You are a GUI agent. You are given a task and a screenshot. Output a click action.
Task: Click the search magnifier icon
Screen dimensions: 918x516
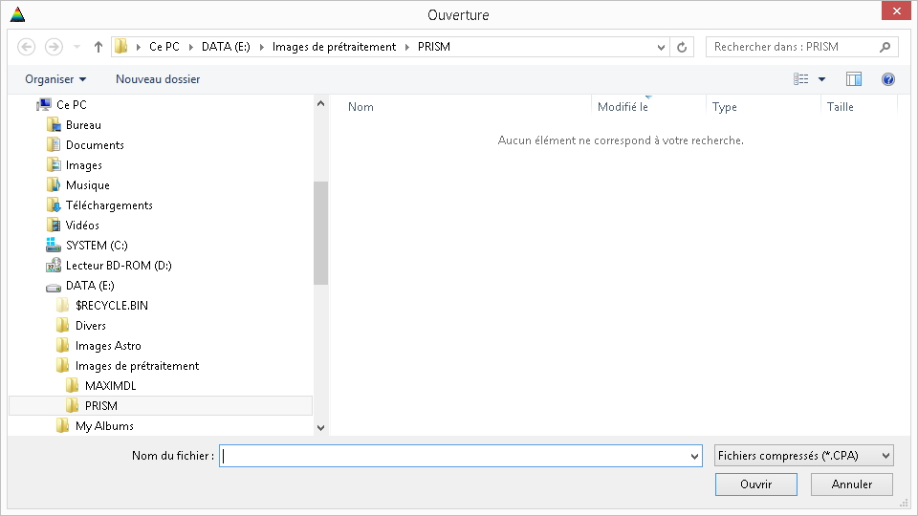[x=885, y=47]
